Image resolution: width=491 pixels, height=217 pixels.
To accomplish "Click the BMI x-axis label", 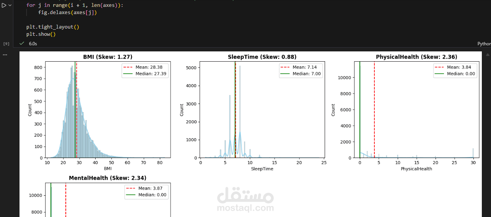I will pyautogui.click(x=108, y=168).
